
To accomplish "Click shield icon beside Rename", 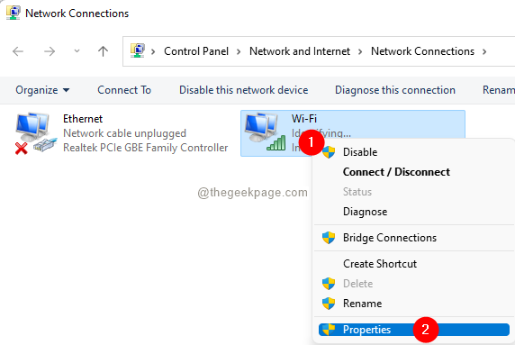I will point(329,304).
